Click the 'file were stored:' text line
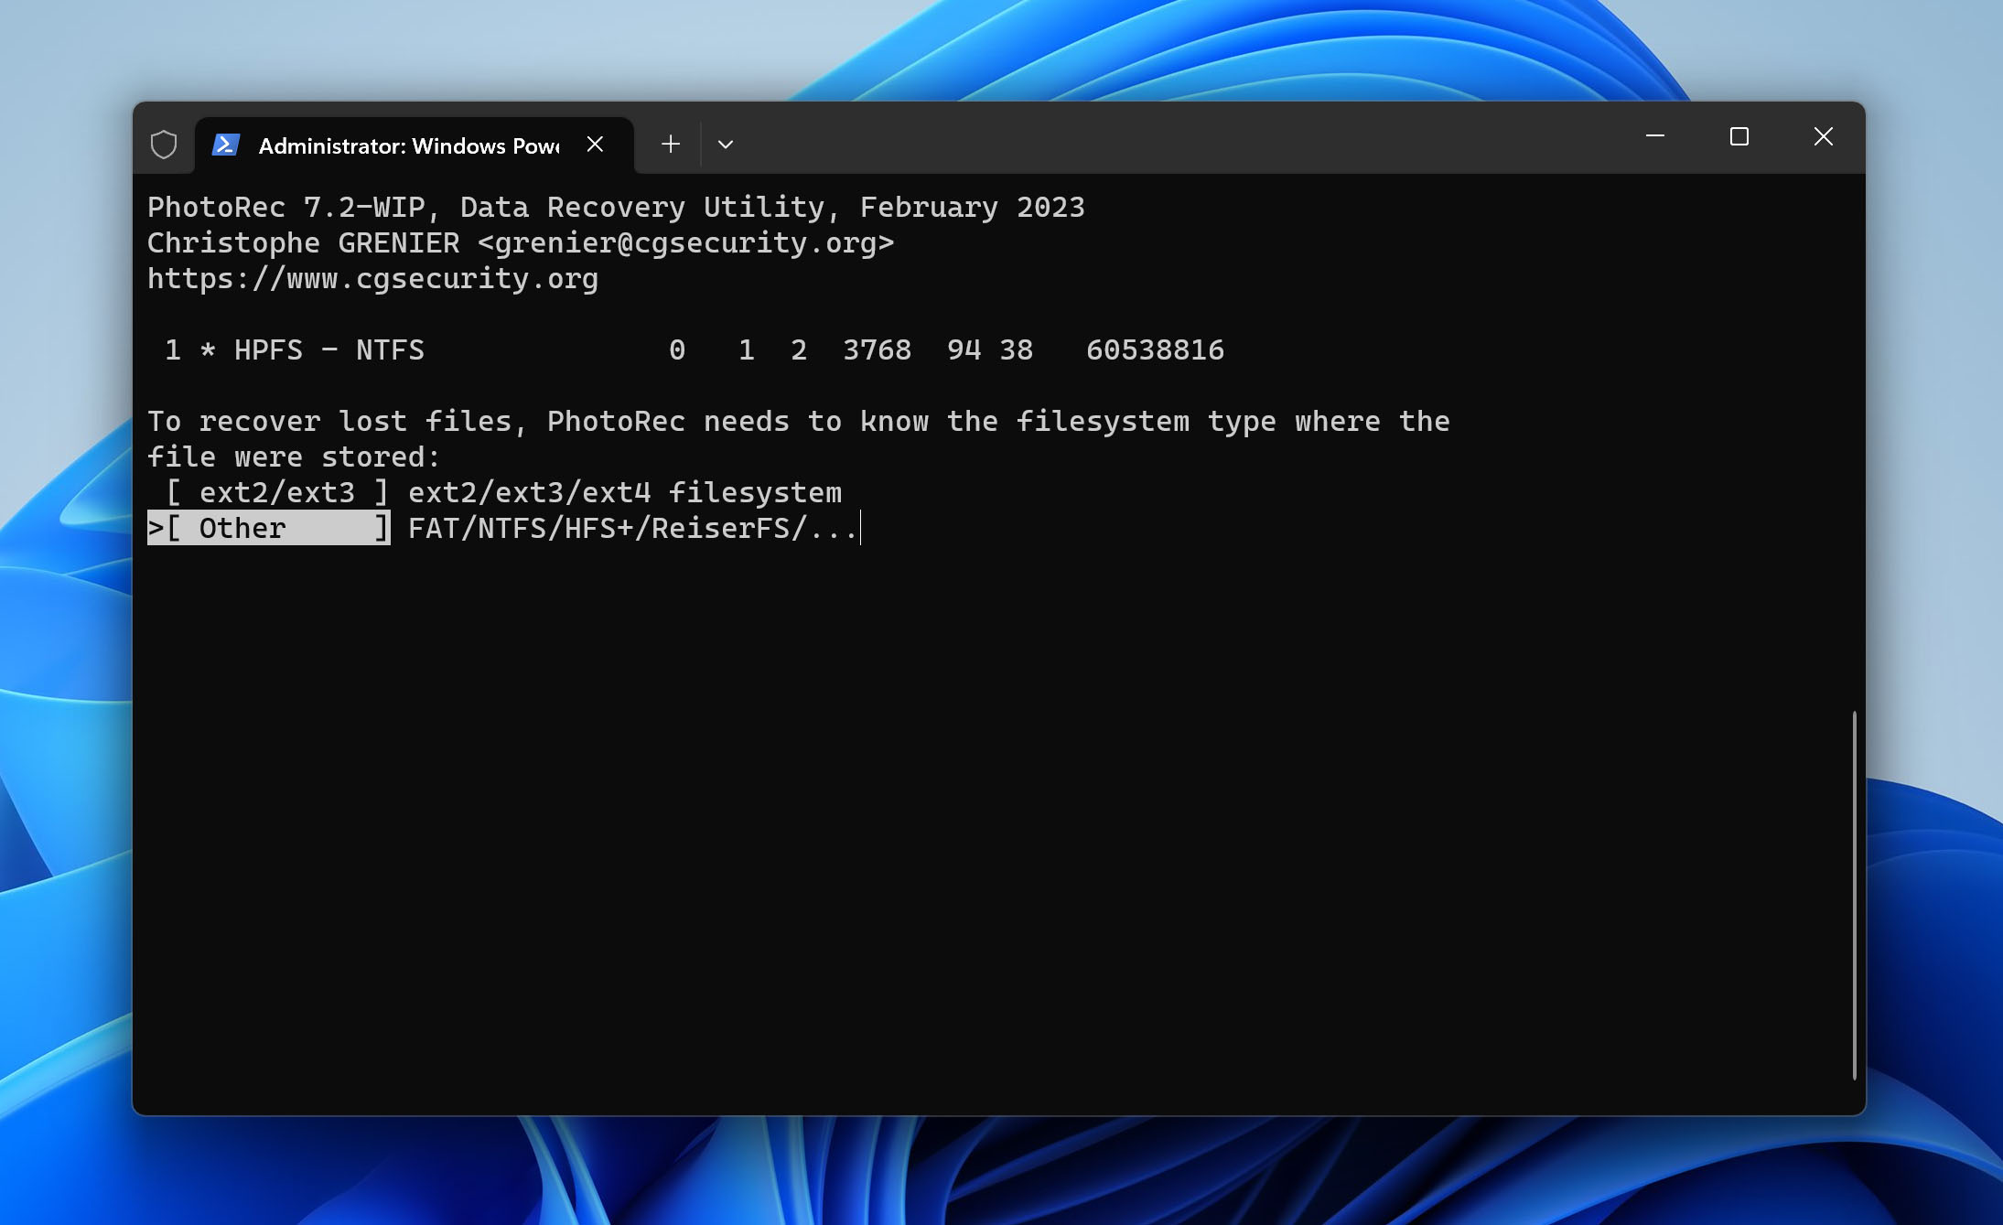 (x=294, y=457)
